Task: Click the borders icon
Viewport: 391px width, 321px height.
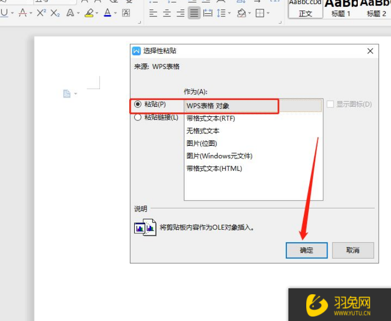Action: [x=260, y=13]
